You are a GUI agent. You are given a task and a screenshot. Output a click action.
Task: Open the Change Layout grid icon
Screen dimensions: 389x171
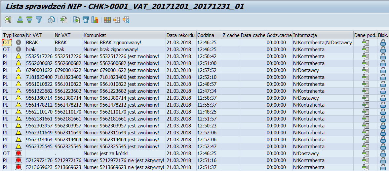pos(107,20)
